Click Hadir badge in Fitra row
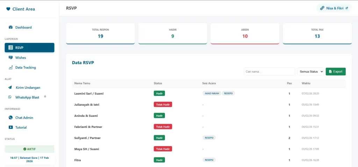 tap(159, 160)
